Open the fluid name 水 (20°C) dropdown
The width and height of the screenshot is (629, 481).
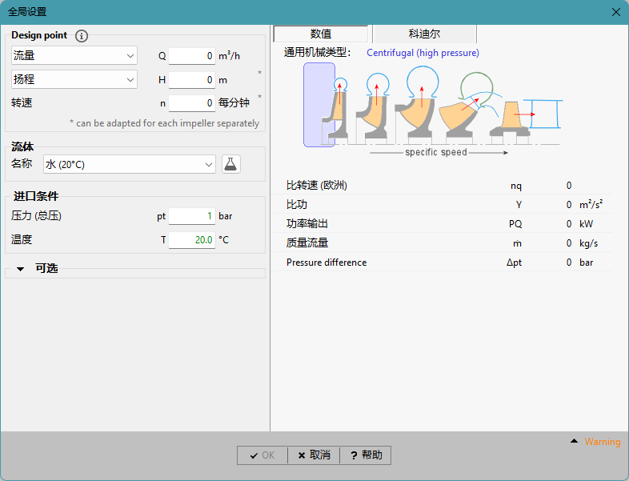[x=129, y=164]
